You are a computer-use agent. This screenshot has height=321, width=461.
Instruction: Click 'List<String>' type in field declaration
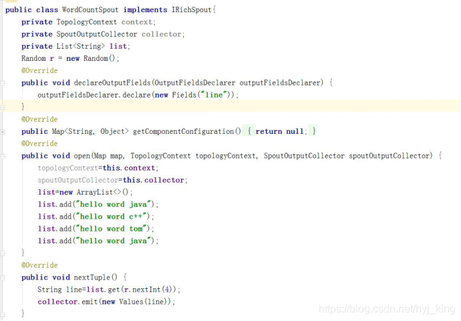coord(81,46)
